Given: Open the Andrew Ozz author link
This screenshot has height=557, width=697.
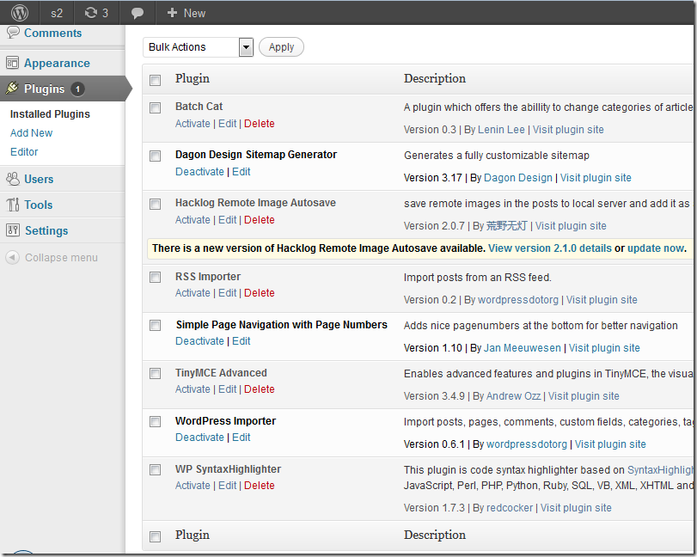Looking at the screenshot, I should [x=513, y=395].
